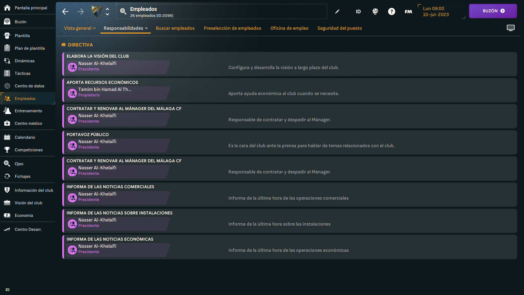524x295 pixels.
Task: Click 'Informa de las noticias económicas' heading
Action: coord(110,239)
